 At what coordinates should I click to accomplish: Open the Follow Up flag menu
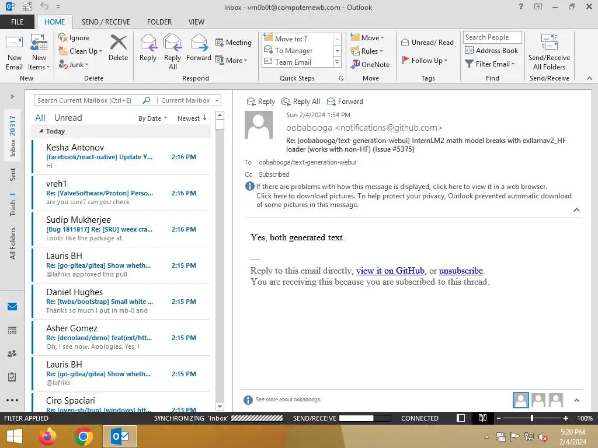pyautogui.click(x=425, y=60)
